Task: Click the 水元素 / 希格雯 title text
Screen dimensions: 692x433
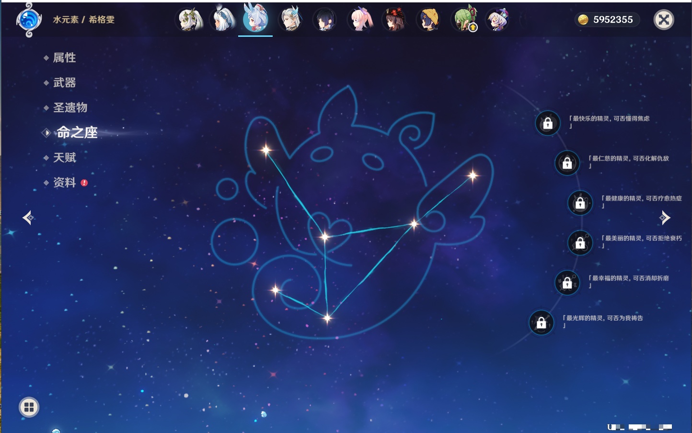Action: 84,20
